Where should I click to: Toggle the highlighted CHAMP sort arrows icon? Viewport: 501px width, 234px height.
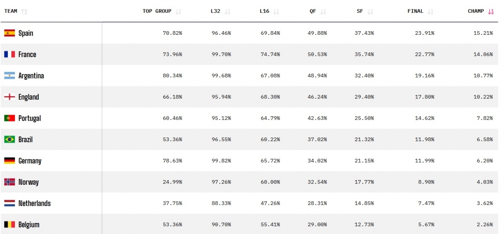(491, 12)
